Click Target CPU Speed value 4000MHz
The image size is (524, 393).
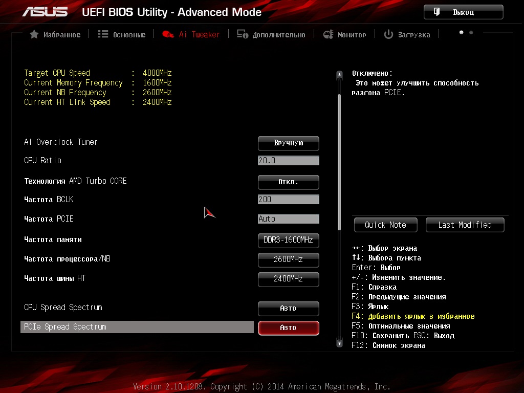[x=157, y=73]
